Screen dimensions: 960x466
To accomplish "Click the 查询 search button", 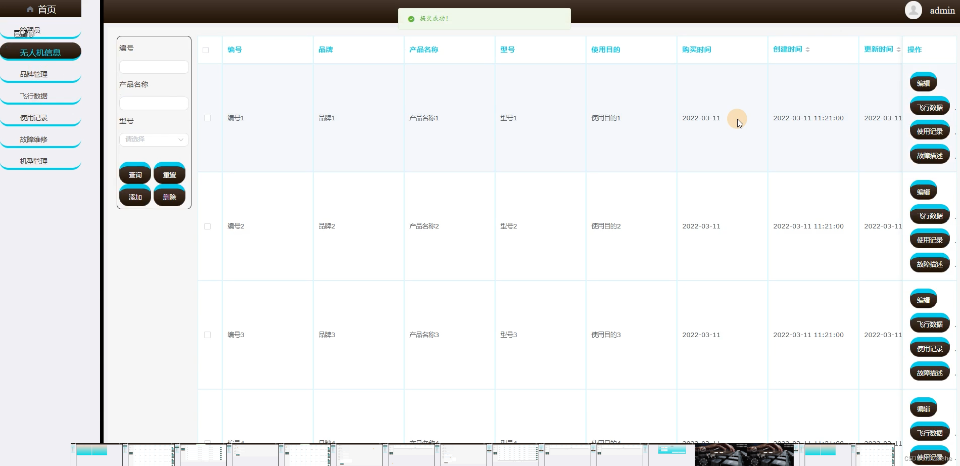I will coord(135,173).
